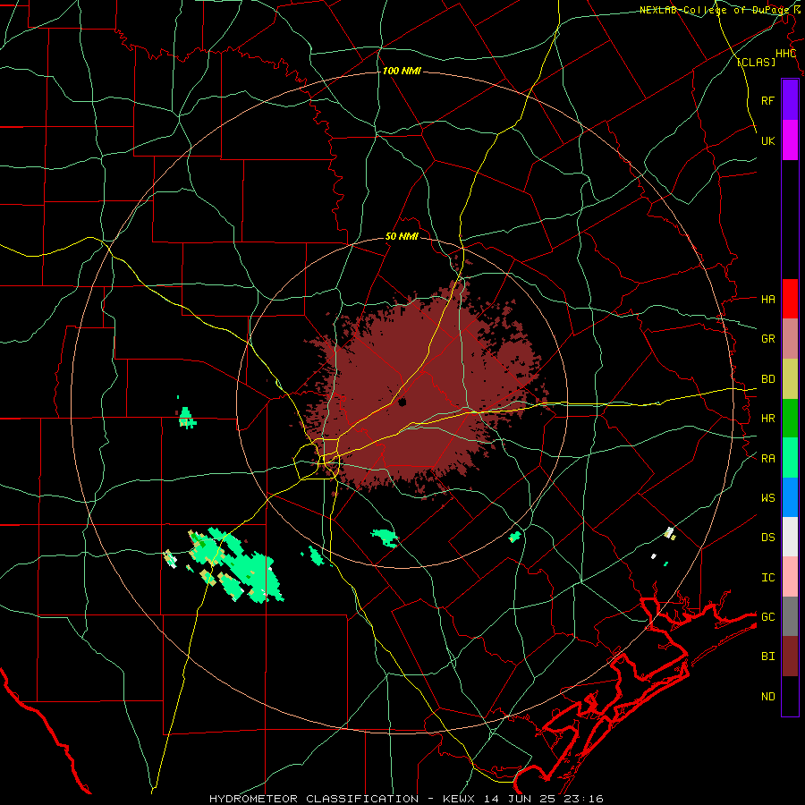Select the "HA" legend label

pos(767,299)
